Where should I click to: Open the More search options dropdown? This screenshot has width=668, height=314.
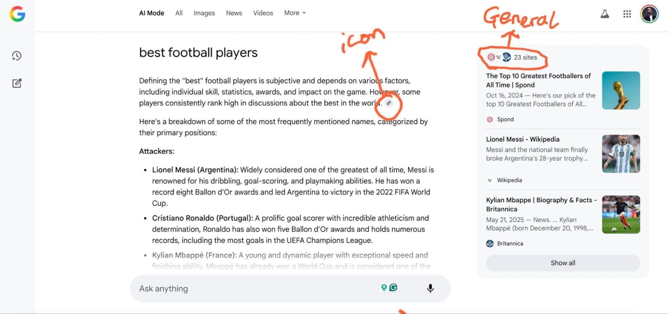(294, 13)
